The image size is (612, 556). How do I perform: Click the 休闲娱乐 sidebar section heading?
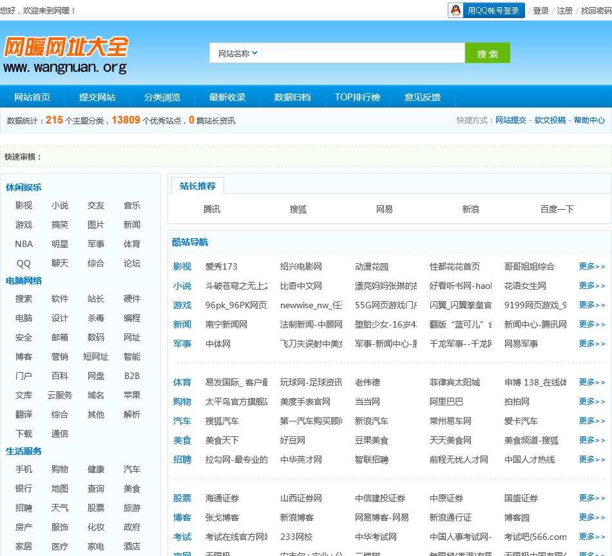point(24,187)
